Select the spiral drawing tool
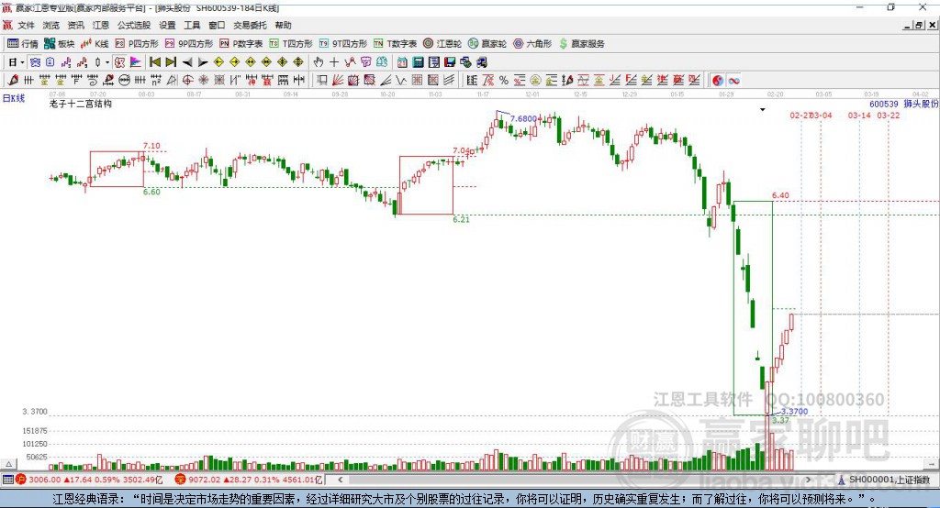 [x=92, y=81]
